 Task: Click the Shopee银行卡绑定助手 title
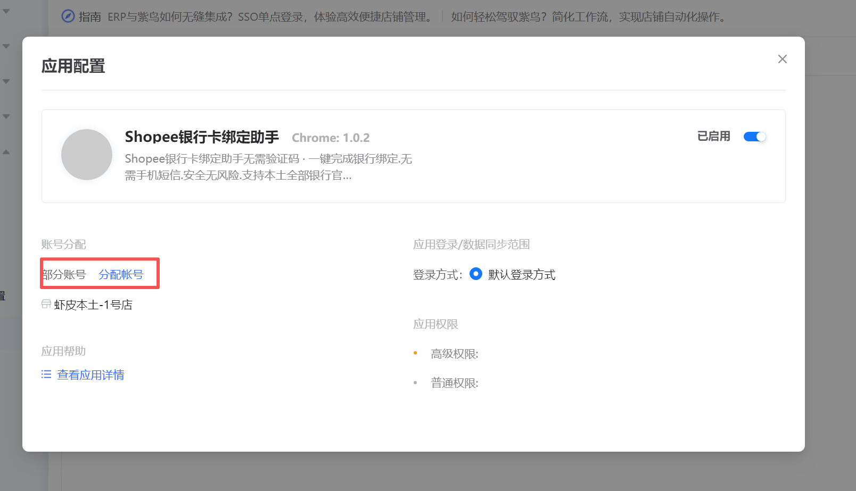[x=202, y=137]
